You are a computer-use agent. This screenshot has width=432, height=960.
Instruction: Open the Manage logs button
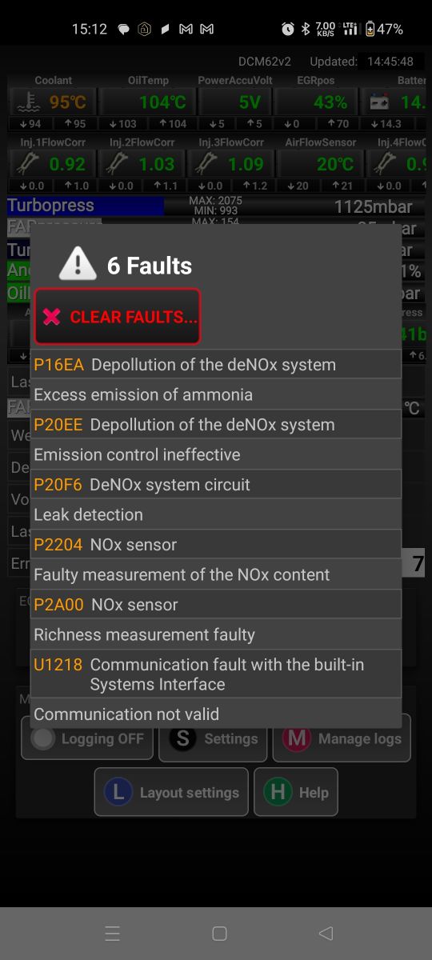tap(342, 738)
